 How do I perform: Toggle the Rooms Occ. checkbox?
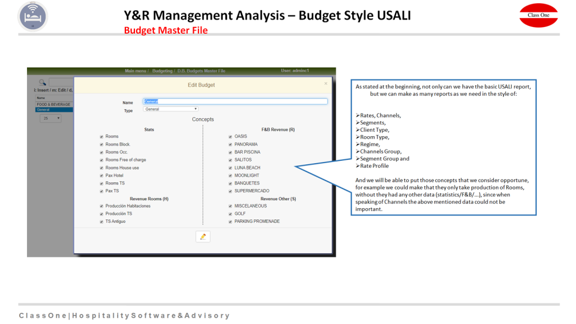coord(101,152)
